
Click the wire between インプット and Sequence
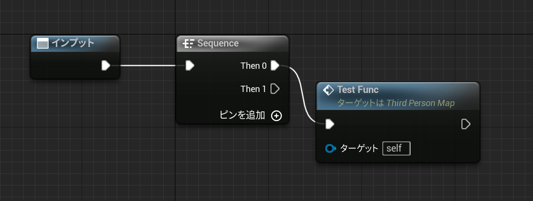148,66
